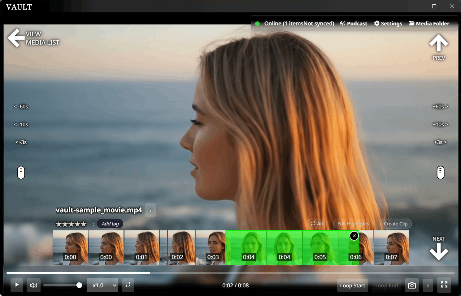Image resolution: width=461 pixels, height=296 pixels.
Task: Open info panel in the bottom control bar
Action: click(428, 285)
